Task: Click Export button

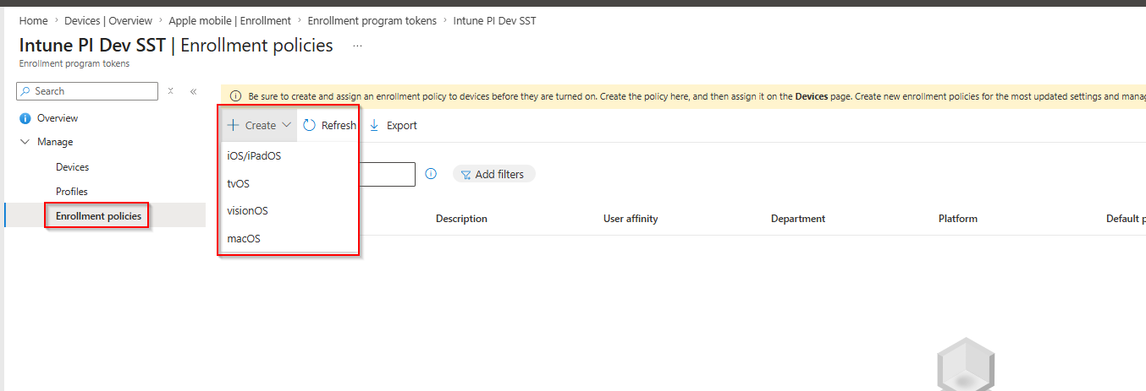Action: coord(393,125)
